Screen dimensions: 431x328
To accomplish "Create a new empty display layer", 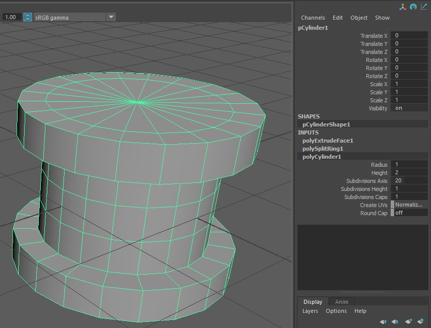I will click(x=408, y=321).
